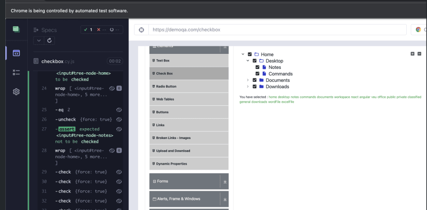Uncheck the Commands checkbox

coord(257,74)
